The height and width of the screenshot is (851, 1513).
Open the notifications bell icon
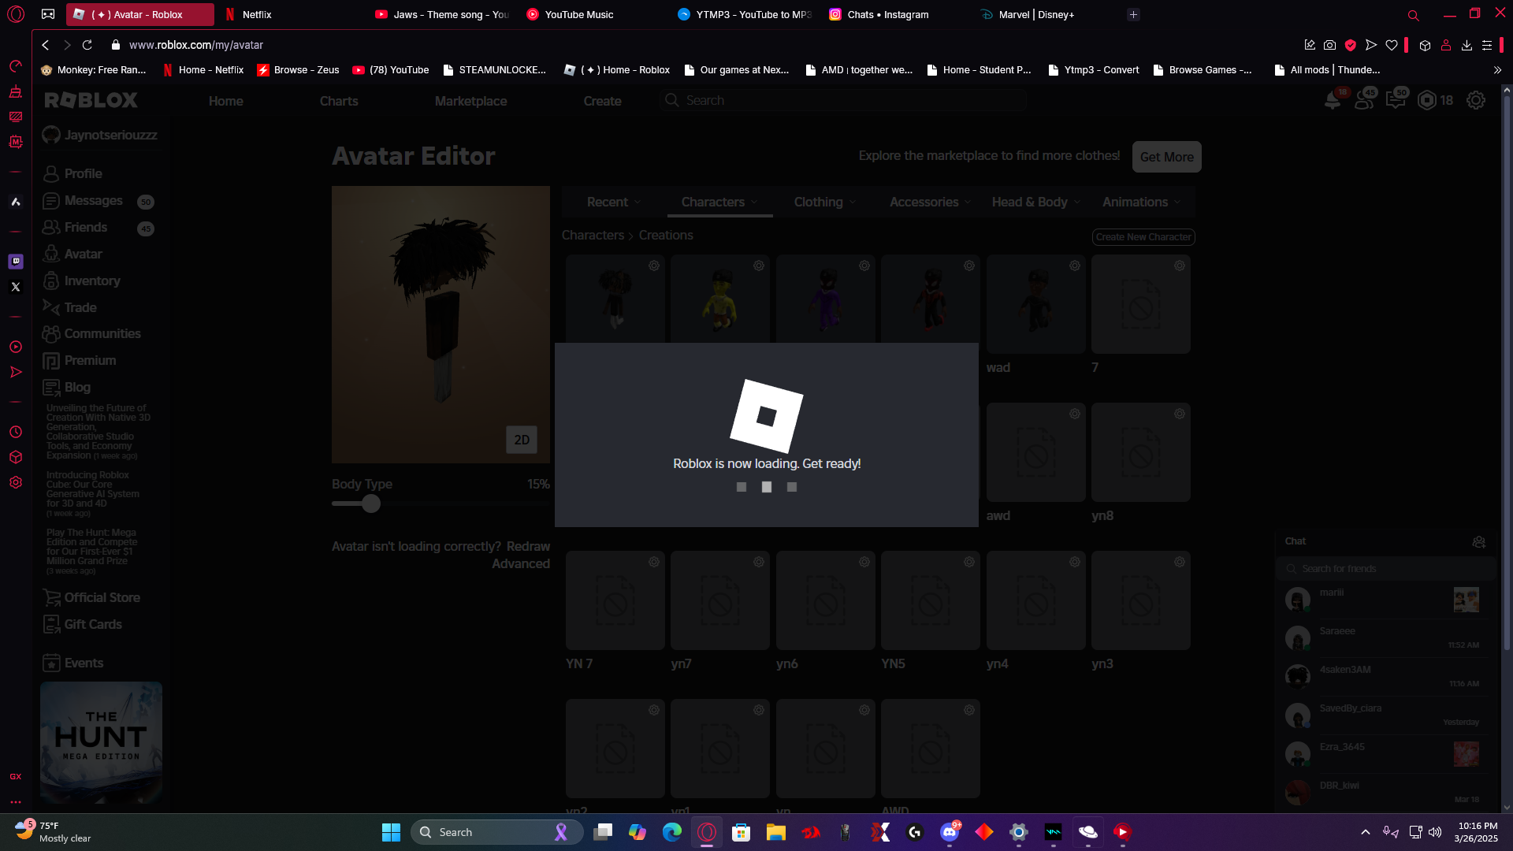pyautogui.click(x=1332, y=101)
